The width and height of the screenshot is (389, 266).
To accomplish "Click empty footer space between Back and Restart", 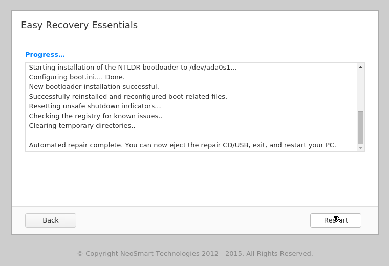I will (193, 220).
